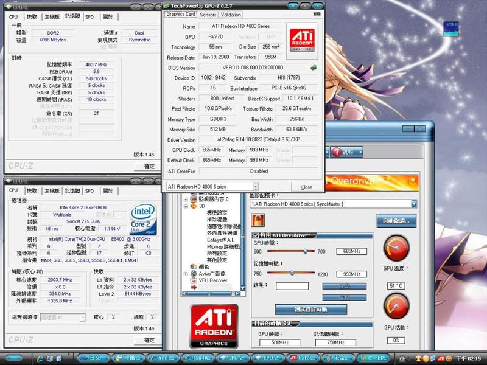Image resolution: width=487 pixels, height=365 pixels.
Task: Switch to the Catal... taskbar button
Action: [304, 358]
